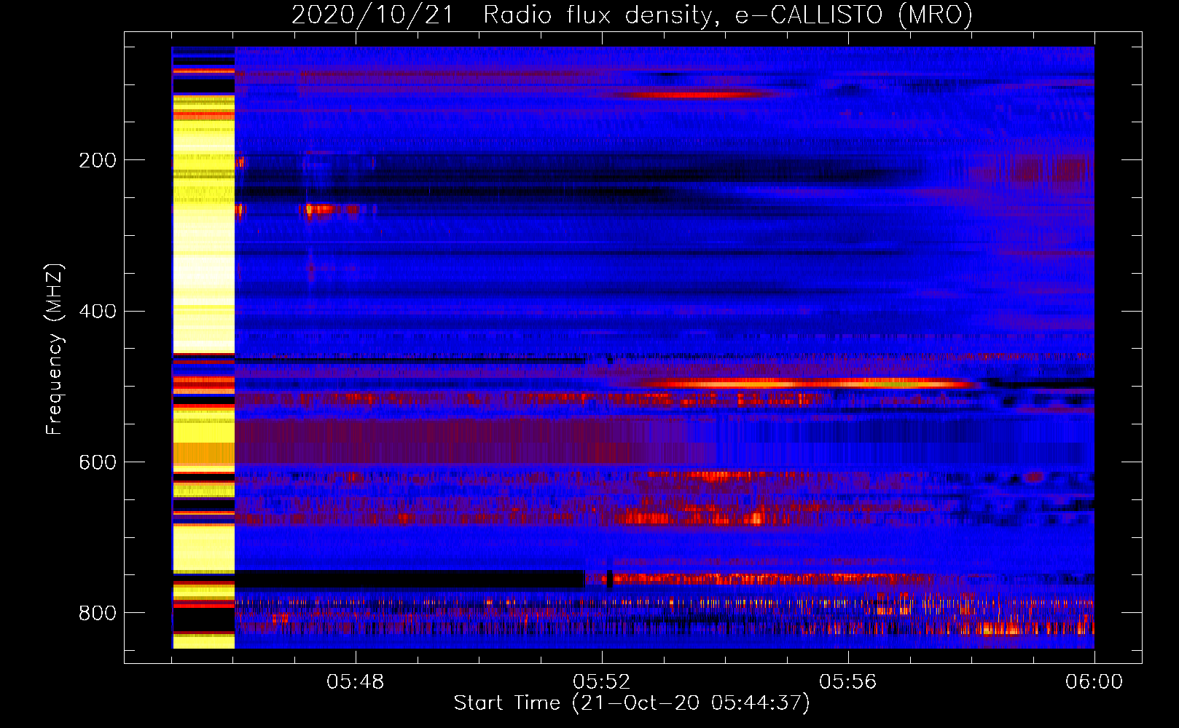Click the 800 MHz frequency tick label
1179x728 pixels.
point(98,613)
